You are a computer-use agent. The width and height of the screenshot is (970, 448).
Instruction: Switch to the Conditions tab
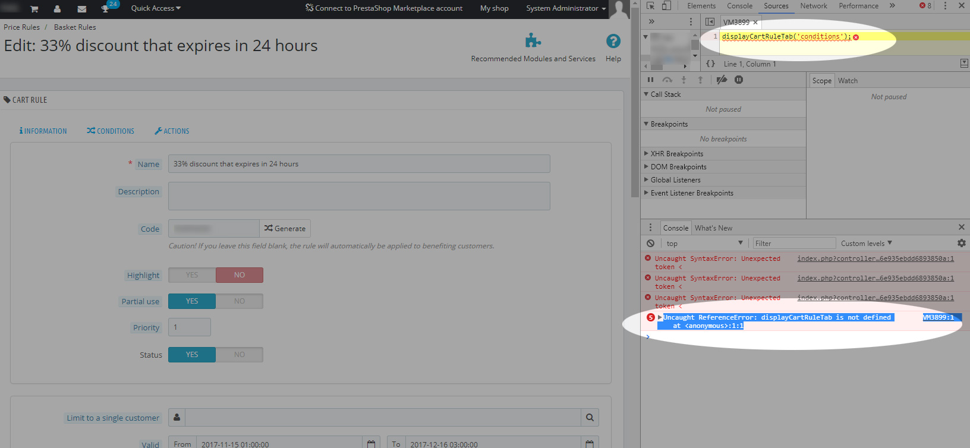(x=111, y=131)
